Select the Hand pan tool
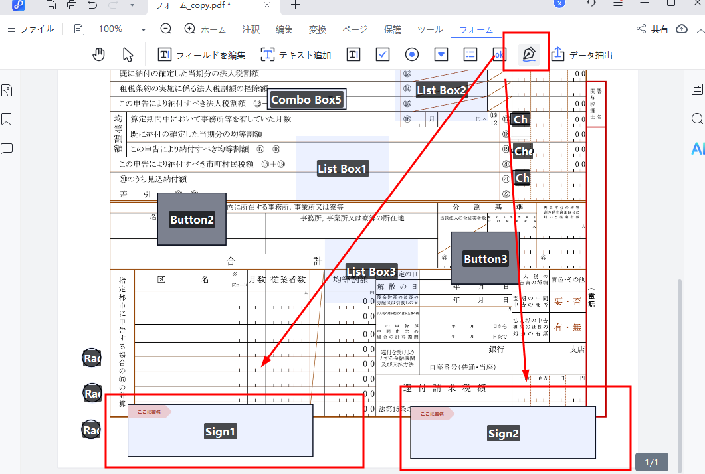The width and height of the screenshot is (705, 474). [99, 54]
